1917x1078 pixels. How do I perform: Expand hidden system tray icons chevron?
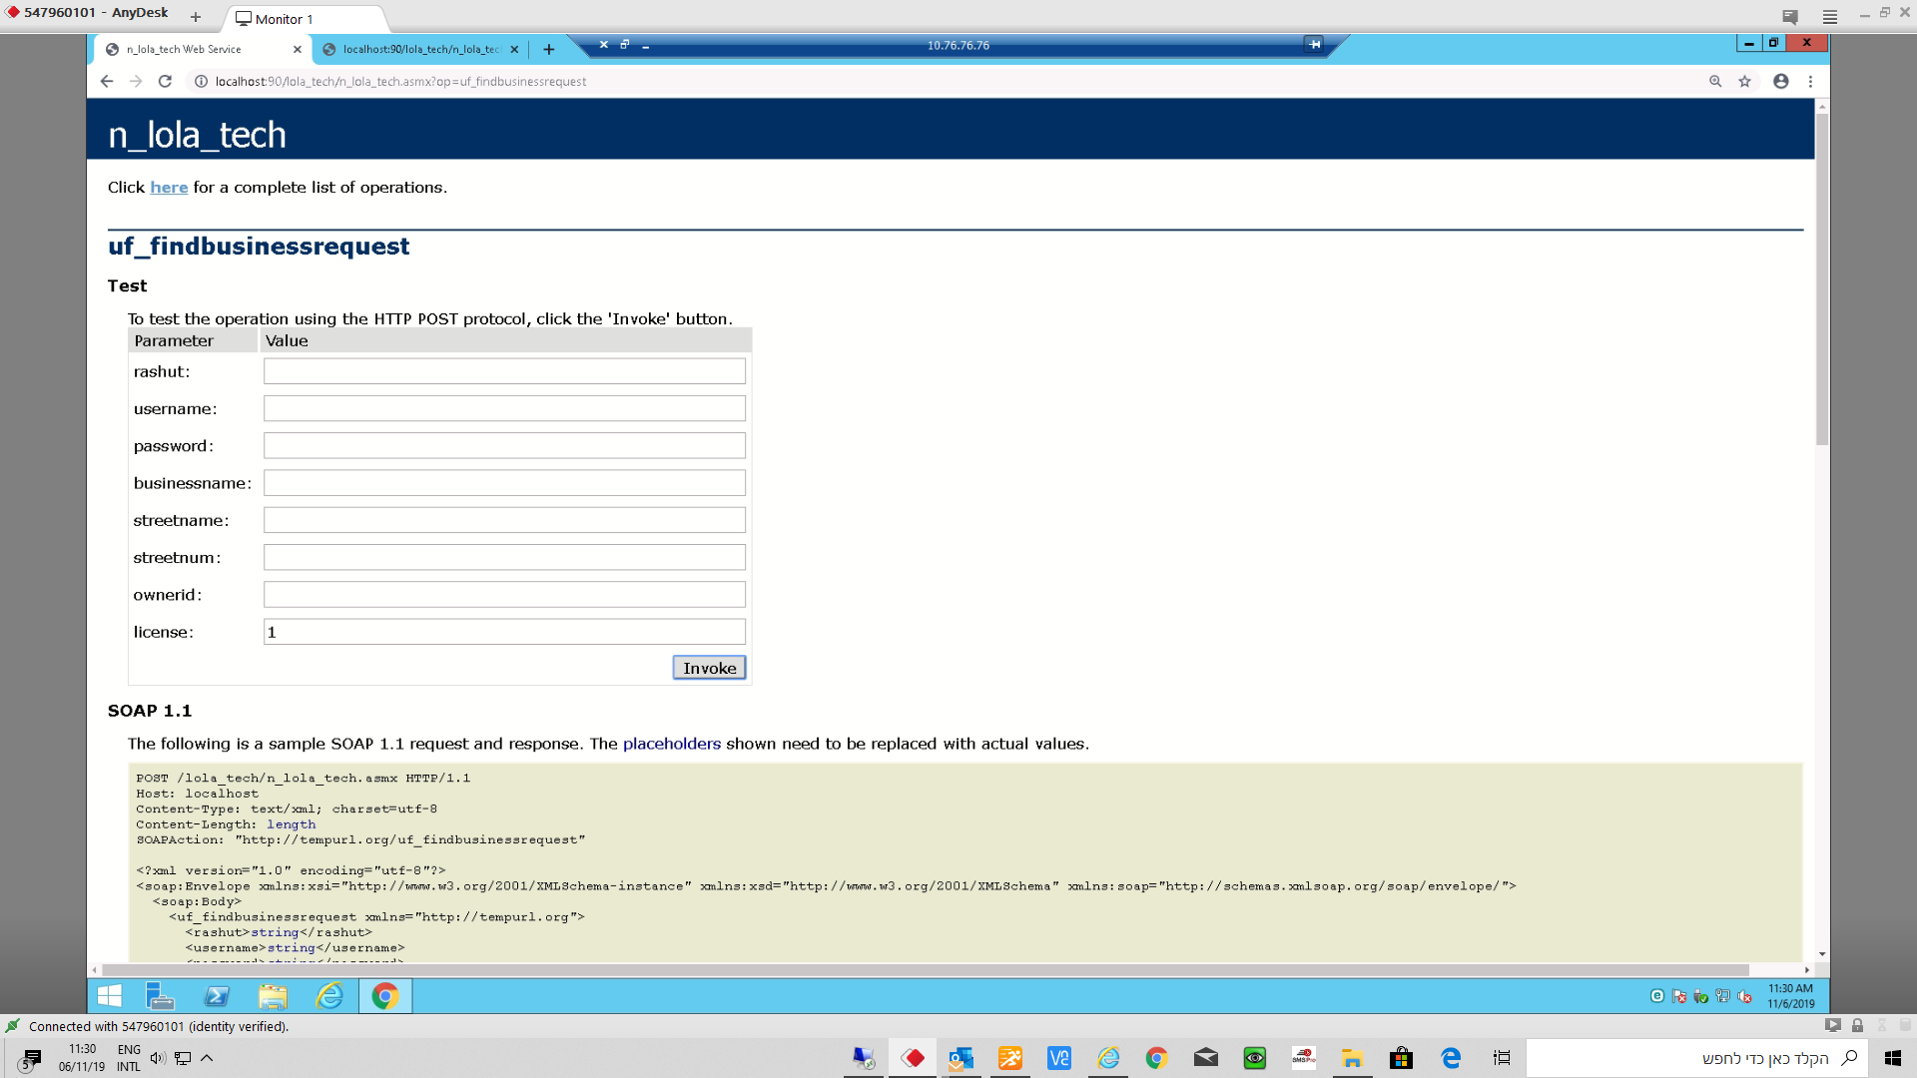207,1058
